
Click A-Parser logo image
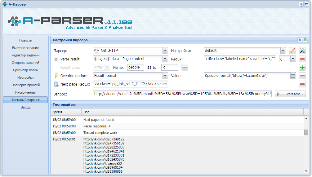[x=70, y=22]
